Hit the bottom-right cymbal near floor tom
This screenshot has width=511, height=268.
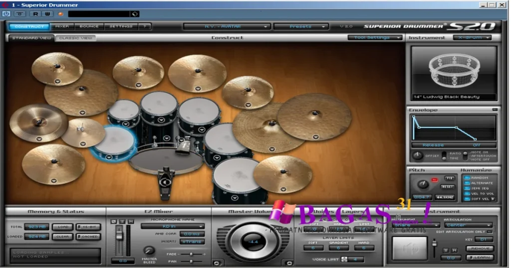(x=282, y=174)
